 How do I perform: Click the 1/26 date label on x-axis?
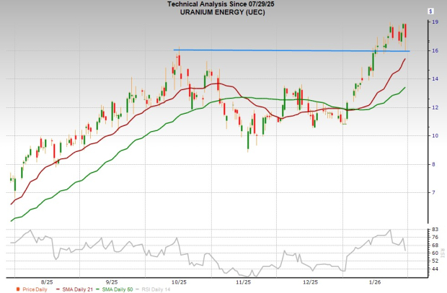(375, 282)
